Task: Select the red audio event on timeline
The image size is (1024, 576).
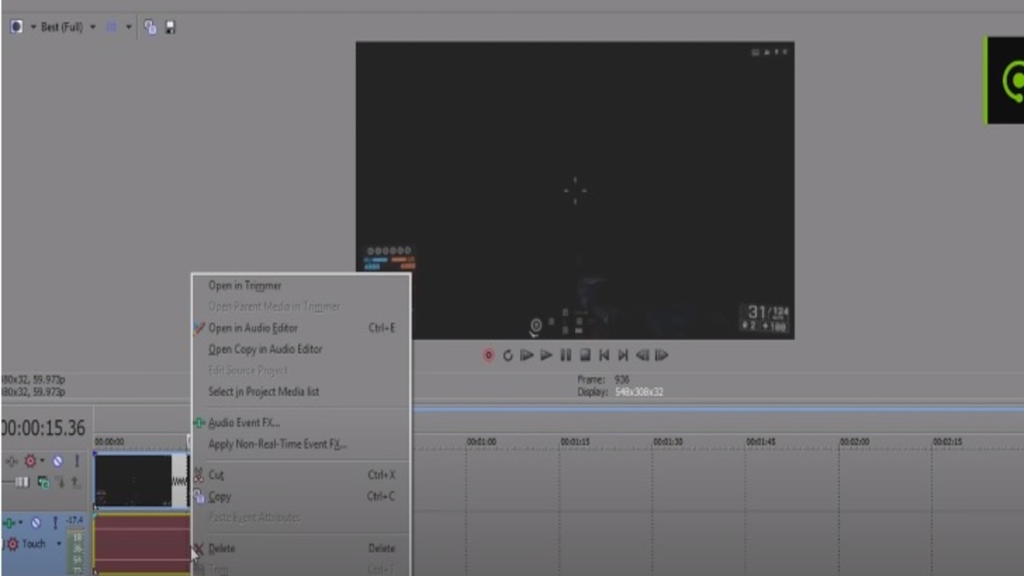Action: tap(142, 544)
